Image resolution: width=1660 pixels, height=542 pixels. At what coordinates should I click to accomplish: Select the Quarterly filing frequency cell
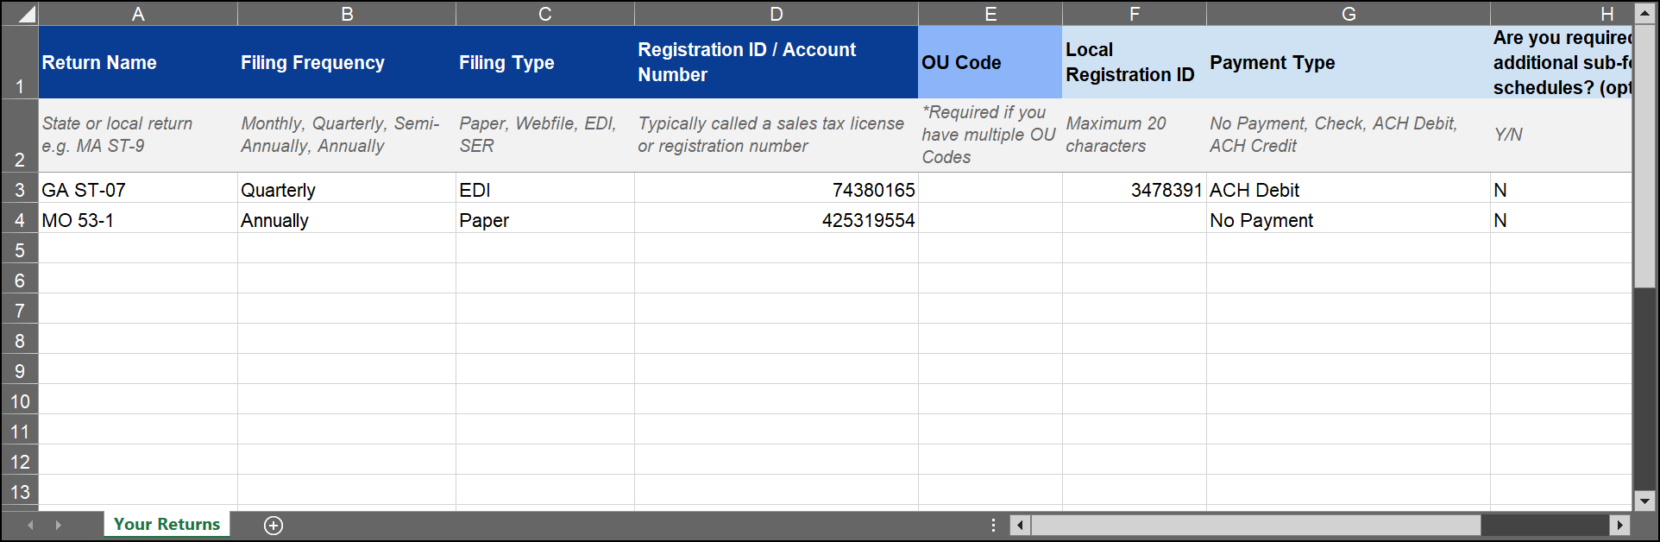(346, 190)
